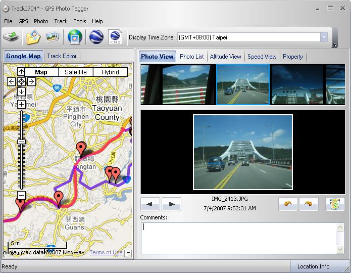Open the Help menu
The width and height of the screenshot is (351, 273).
point(97,21)
